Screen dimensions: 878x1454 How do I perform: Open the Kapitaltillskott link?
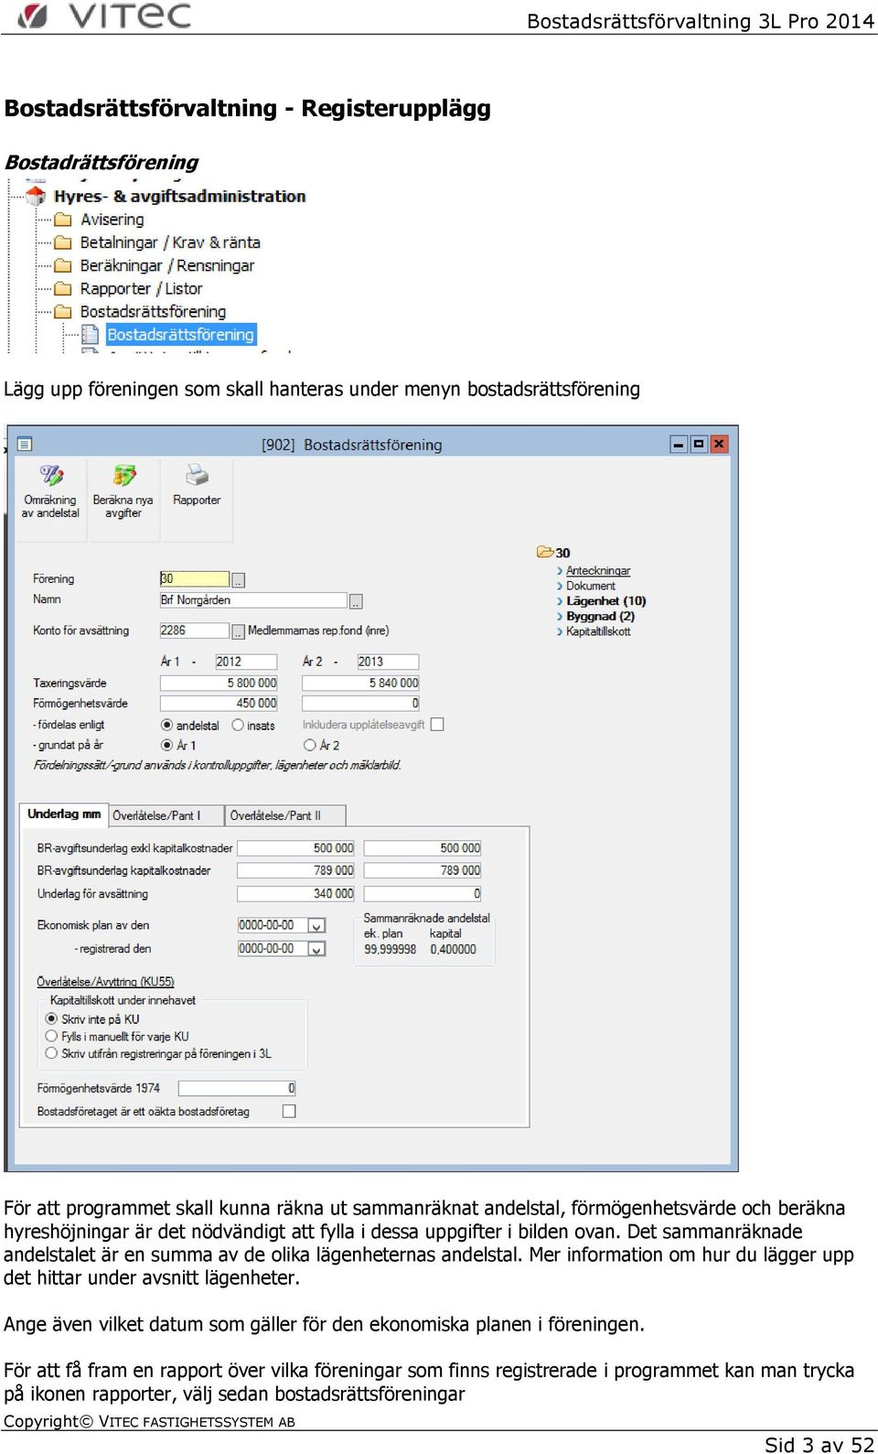(598, 631)
